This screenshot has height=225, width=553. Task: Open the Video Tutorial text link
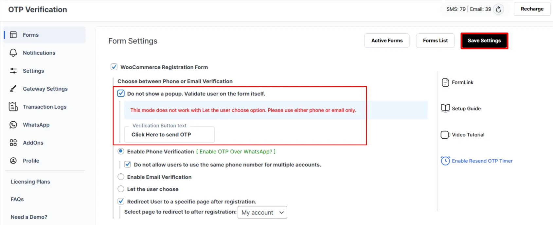point(468,135)
